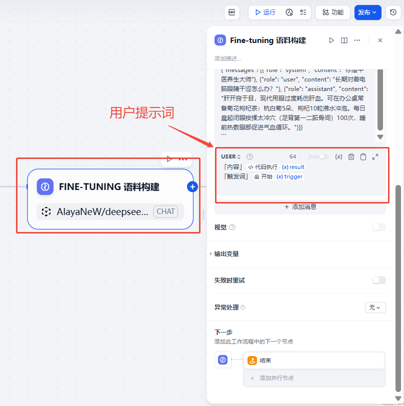The width and height of the screenshot is (404, 406).
Task: Open the run history clock icon
Action: (x=289, y=12)
